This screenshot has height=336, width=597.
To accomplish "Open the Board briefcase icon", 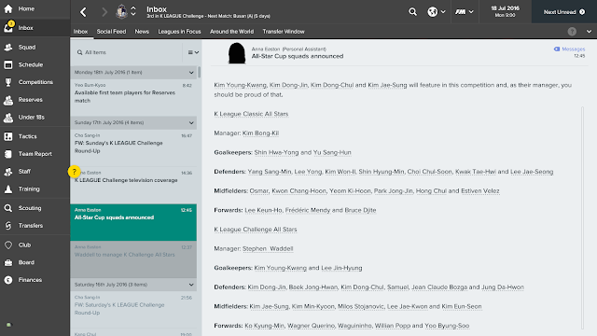I will (x=8, y=262).
